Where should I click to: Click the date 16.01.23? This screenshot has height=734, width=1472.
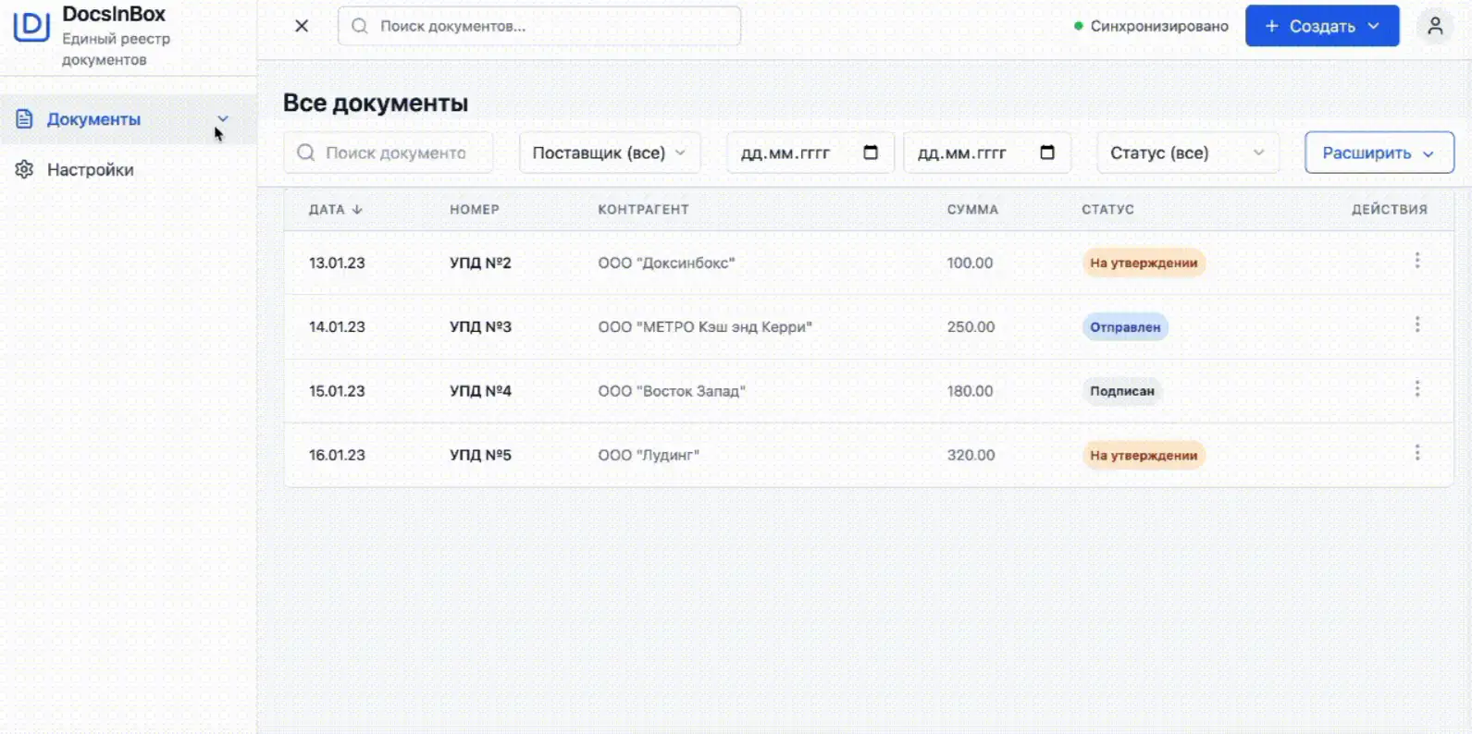(337, 455)
